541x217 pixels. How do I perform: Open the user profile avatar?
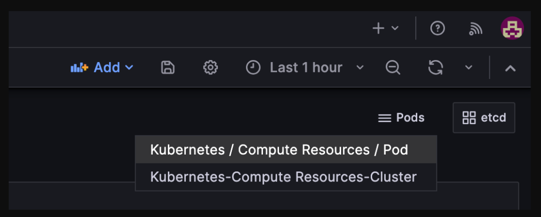[x=512, y=28]
